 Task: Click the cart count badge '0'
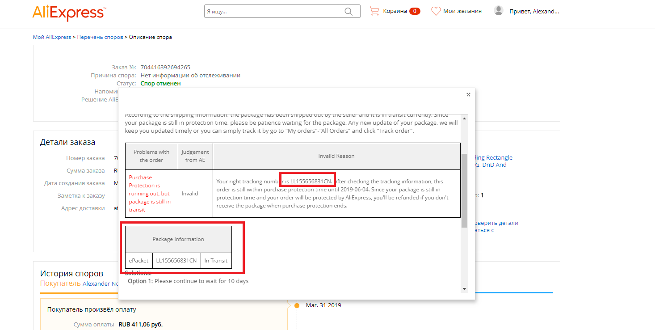pyautogui.click(x=415, y=11)
